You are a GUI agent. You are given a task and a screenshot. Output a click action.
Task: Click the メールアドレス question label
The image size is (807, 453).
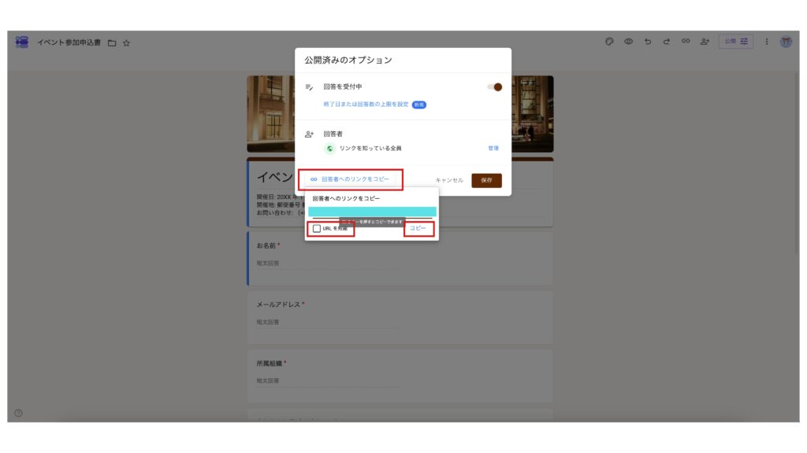point(278,304)
